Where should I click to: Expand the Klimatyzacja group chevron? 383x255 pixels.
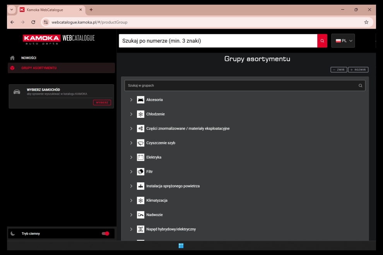tap(131, 201)
